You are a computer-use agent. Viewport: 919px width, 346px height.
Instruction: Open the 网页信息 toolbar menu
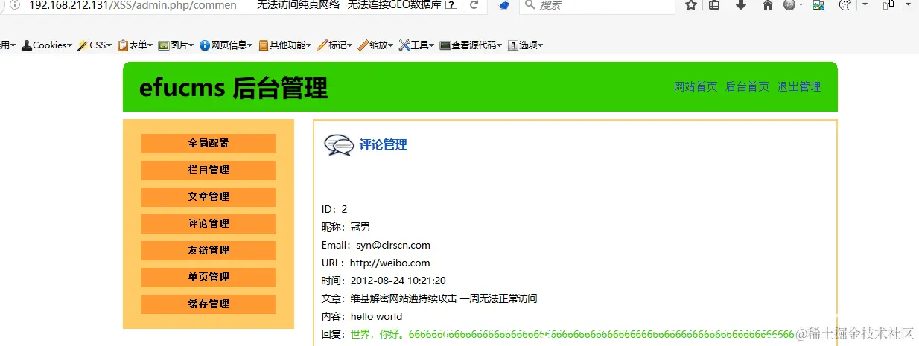click(x=226, y=45)
